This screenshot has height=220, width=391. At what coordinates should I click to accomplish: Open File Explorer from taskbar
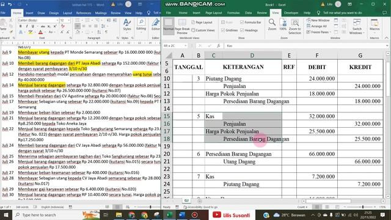tap(119, 215)
